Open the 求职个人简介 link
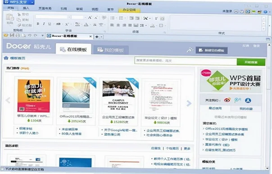 (29, 133)
